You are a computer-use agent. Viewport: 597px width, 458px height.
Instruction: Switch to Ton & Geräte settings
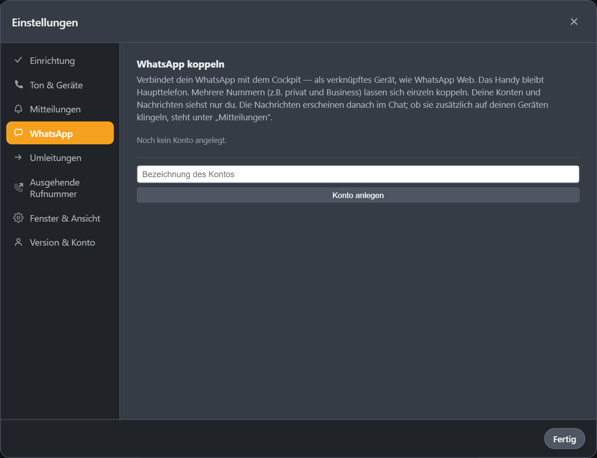point(60,85)
